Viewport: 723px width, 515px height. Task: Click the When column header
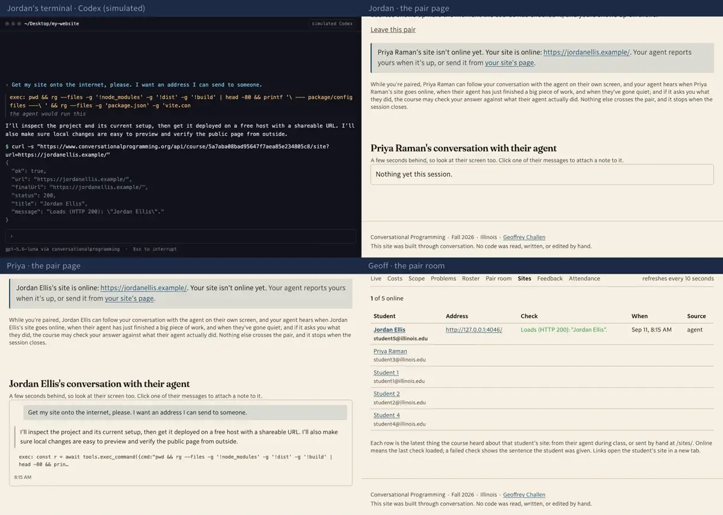click(x=640, y=316)
